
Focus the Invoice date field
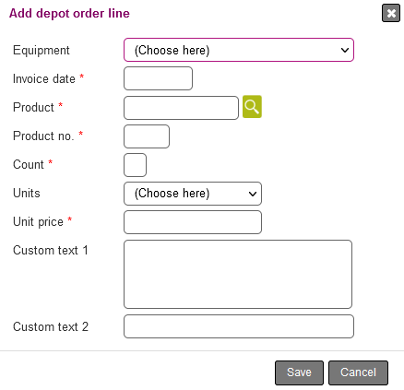pos(158,78)
